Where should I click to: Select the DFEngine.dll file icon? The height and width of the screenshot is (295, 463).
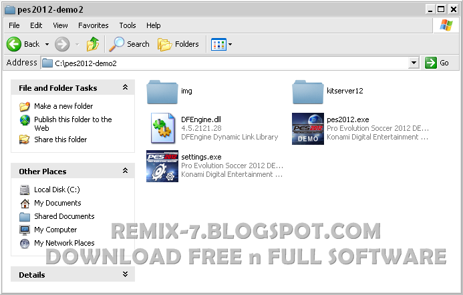coord(162,128)
